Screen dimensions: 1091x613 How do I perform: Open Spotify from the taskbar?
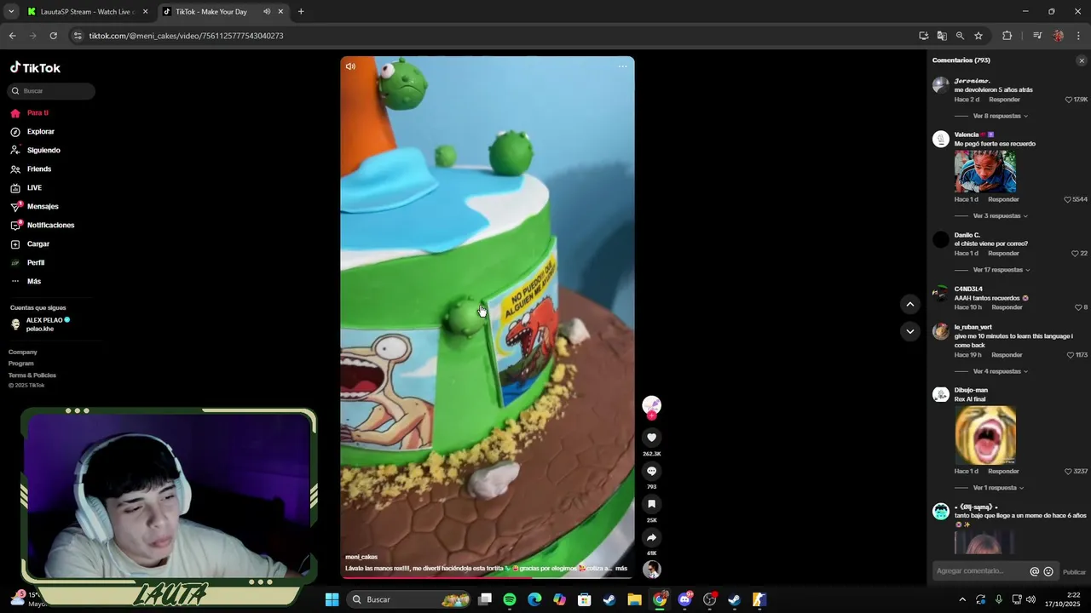[x=510, y=599]
